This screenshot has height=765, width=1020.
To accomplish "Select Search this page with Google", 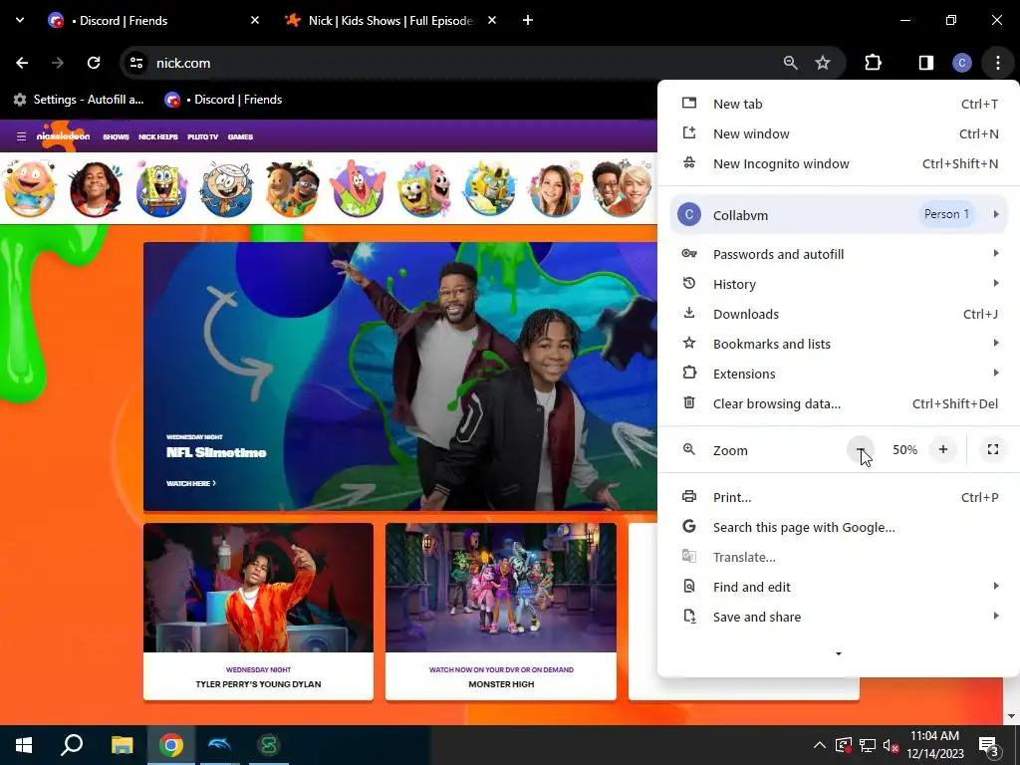I will [839, 527].
